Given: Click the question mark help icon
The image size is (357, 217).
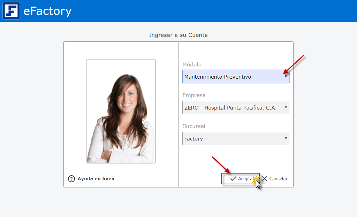Looking at the screenshot, I should 71,179.
